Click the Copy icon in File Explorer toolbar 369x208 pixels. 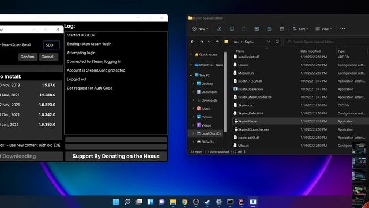tap(232, 29)
